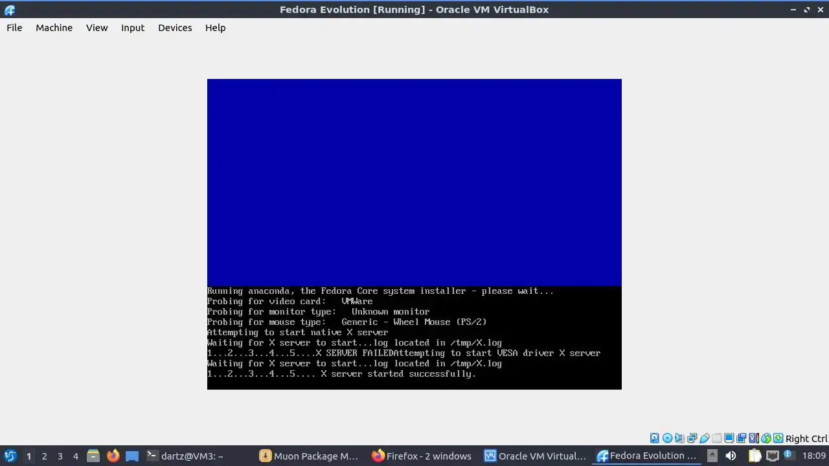The width and height of the screenshot is (829, 466).
Task: Open the network connection tray icon
Action: pyautogui.click(x=773, y=456)
